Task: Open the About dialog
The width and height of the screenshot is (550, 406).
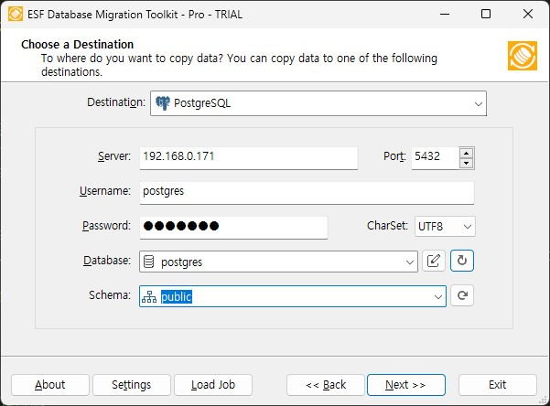Action: coord(50,385)
